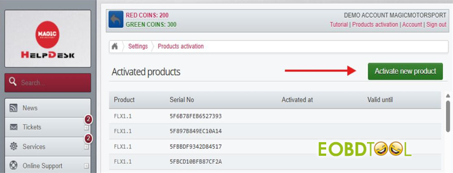Select serial 5FBBDF9342D84517
Screen dimensions: 453x173
pos(196,147)
